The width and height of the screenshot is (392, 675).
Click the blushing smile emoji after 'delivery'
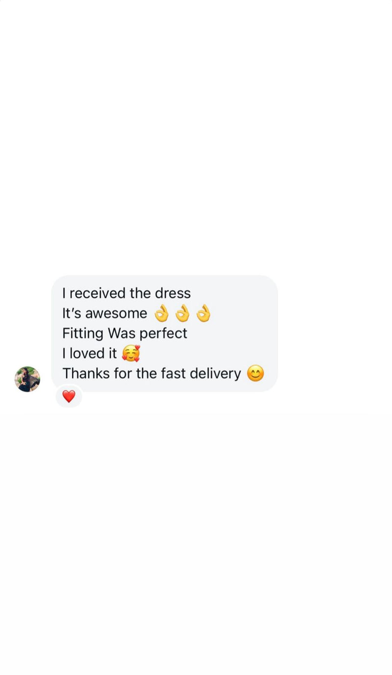[255, 374]
